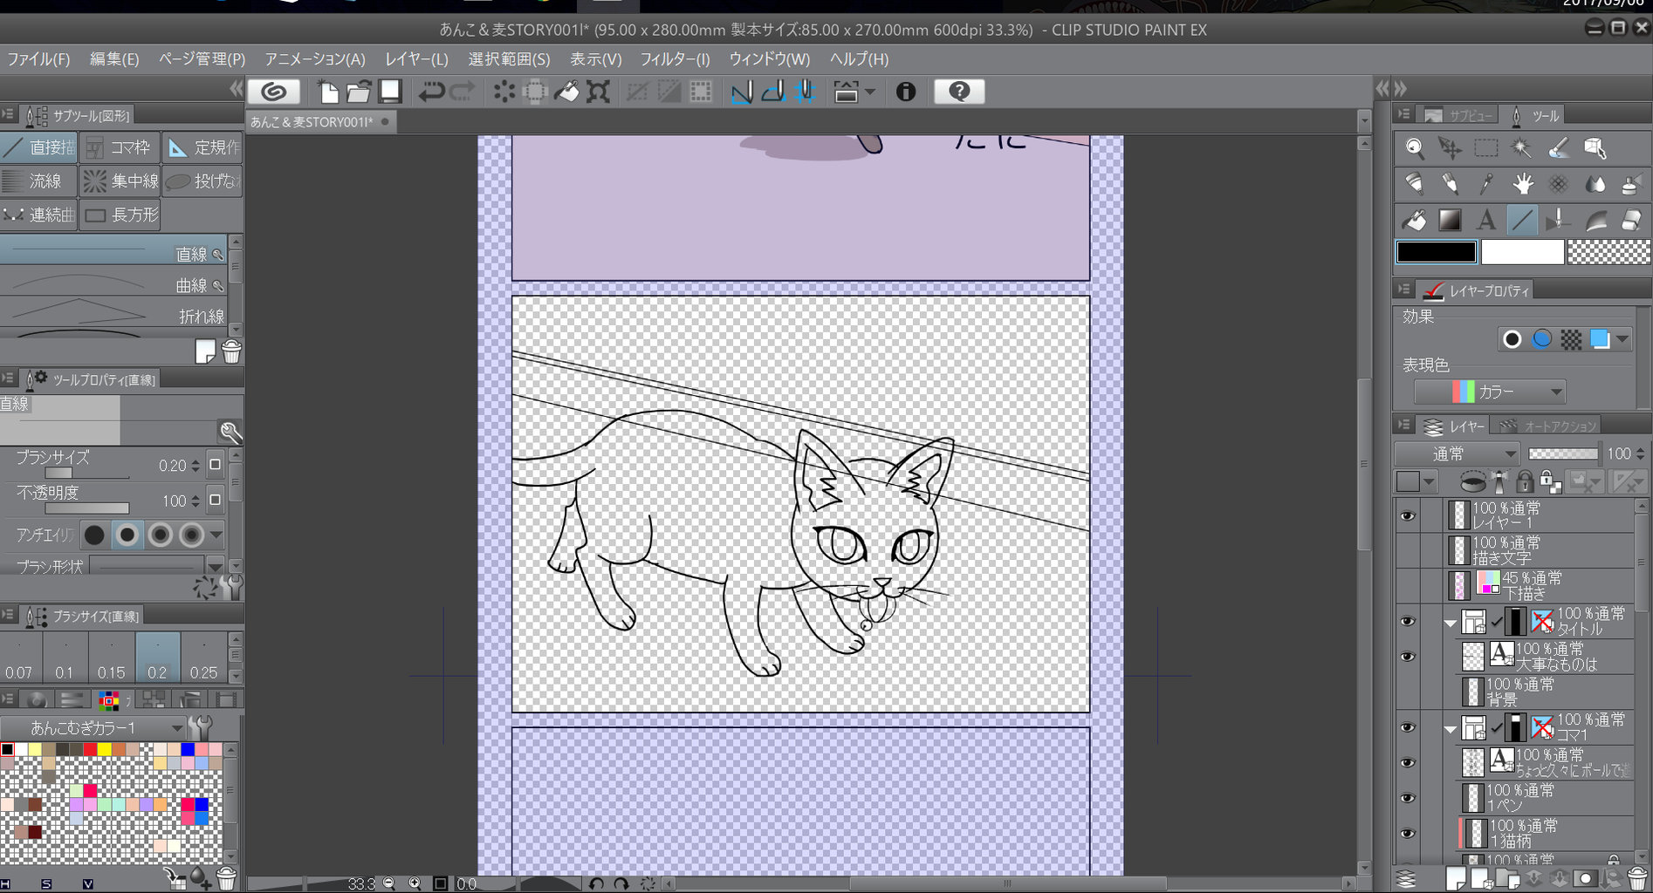Viewport: 1653px width, 893px height.
Task: Collapse the コマ1 folder
Action: pyautogui.click(x=1451, y=728)
